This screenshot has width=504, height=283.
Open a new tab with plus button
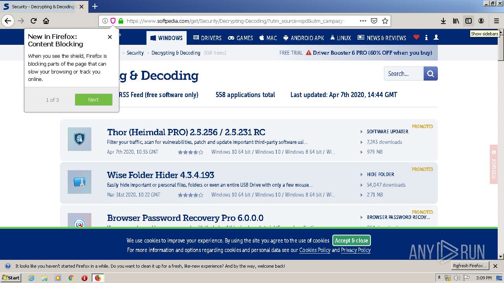[x=95, y=6]
